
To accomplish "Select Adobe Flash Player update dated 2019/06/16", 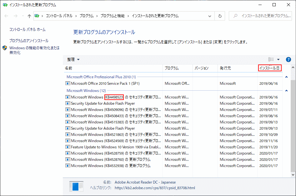I will [x=103, y=103].
